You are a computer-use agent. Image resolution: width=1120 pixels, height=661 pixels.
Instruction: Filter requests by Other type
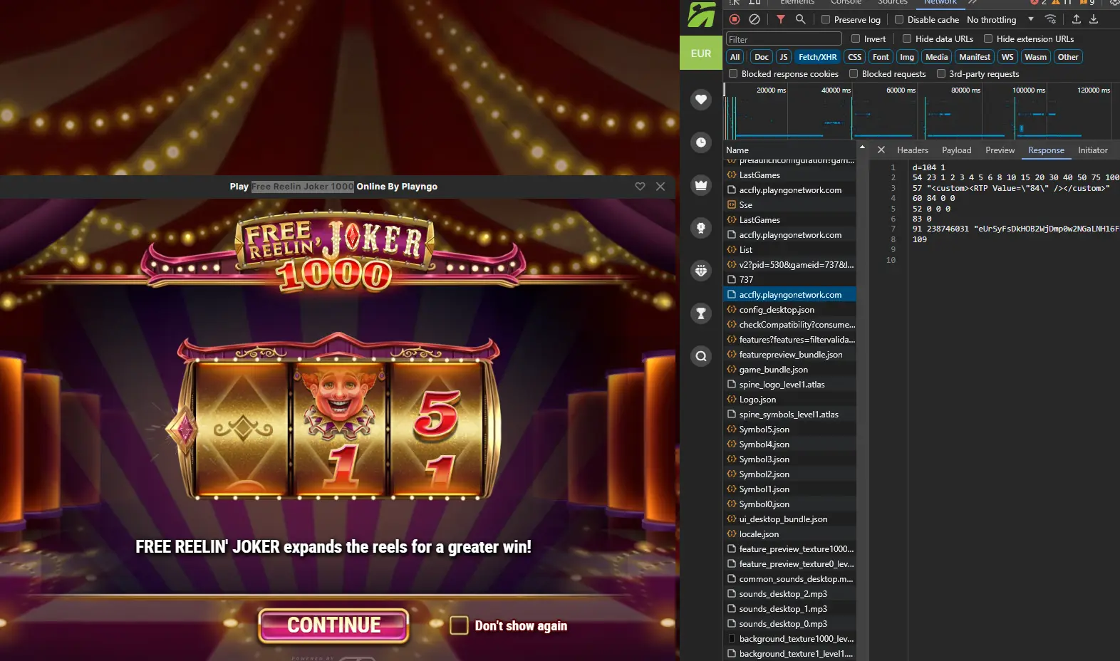tap(1067, 57)
